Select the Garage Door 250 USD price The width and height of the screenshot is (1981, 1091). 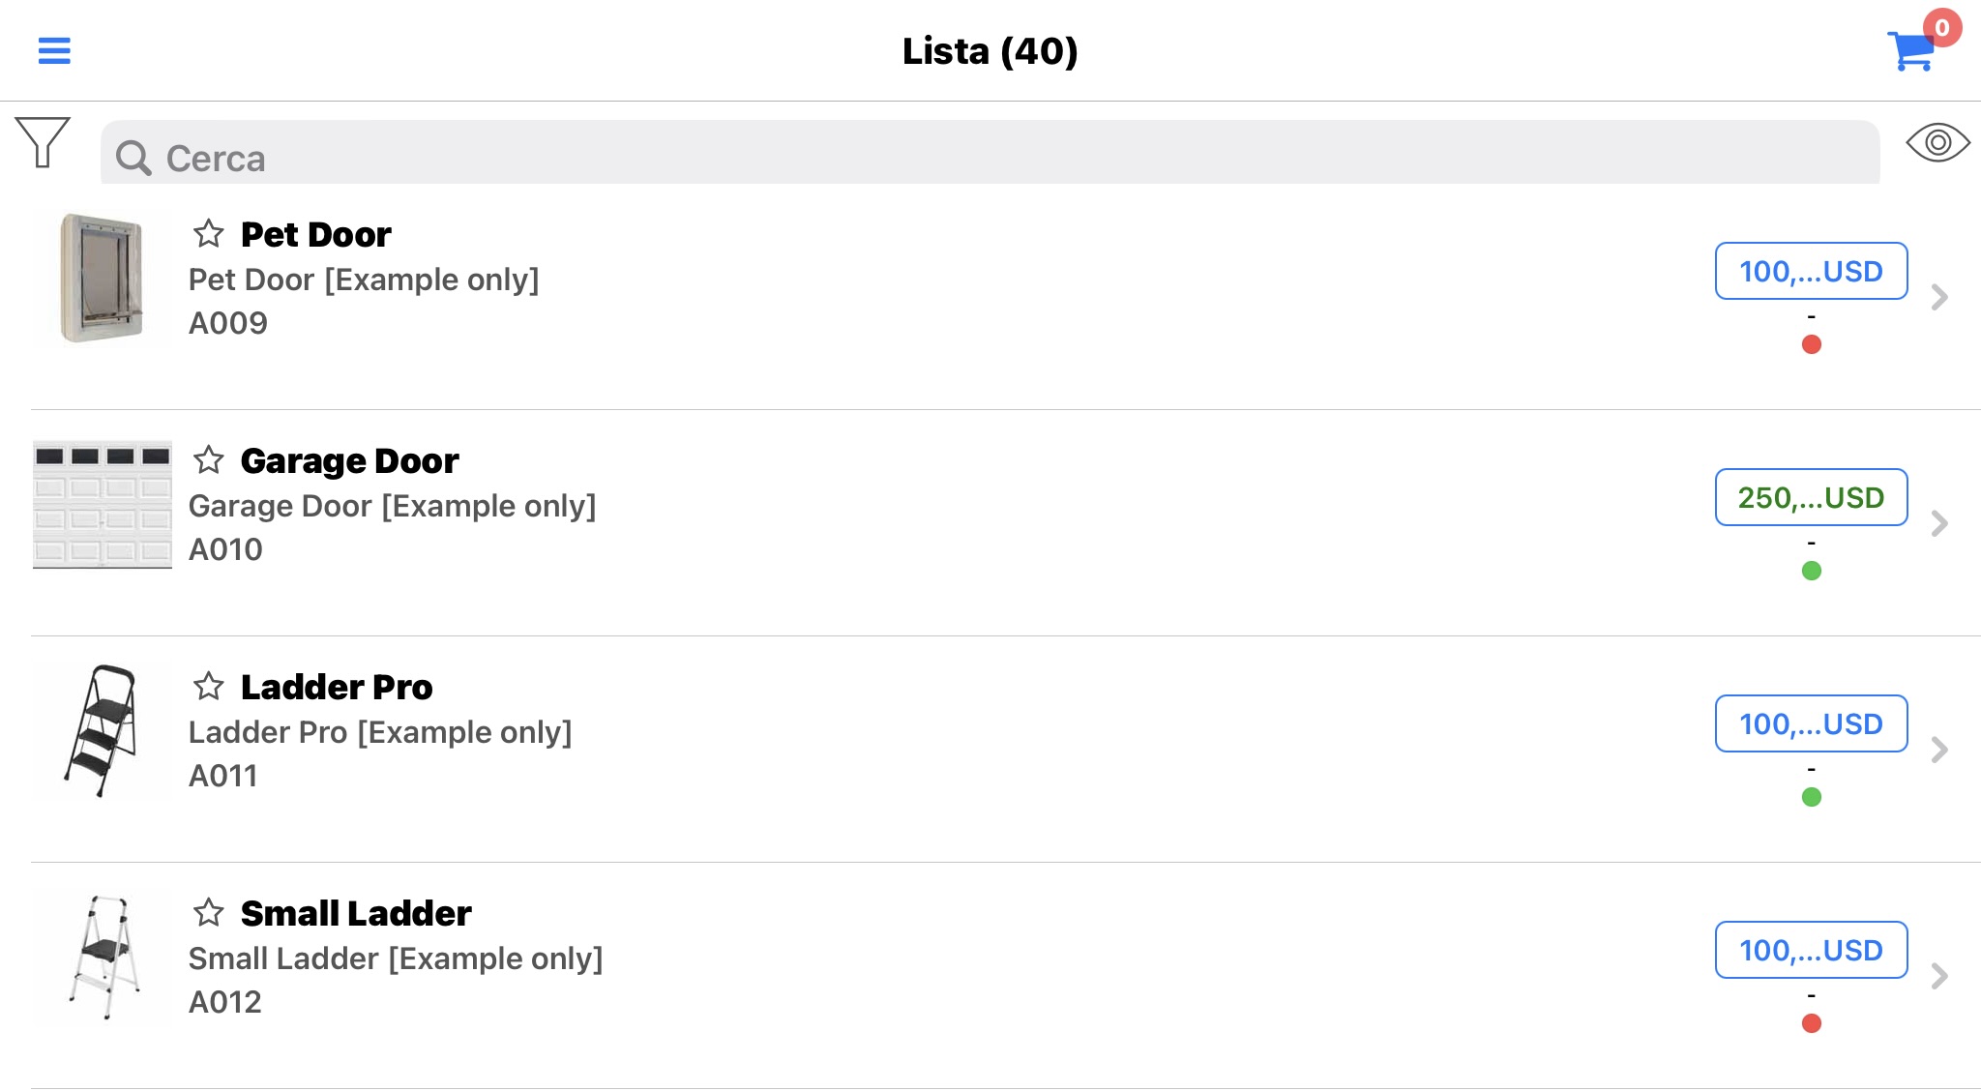[1811, 497]
